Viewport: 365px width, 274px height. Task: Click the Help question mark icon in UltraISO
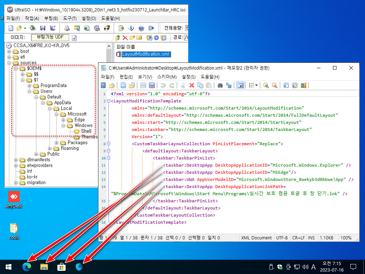point(141,28)
